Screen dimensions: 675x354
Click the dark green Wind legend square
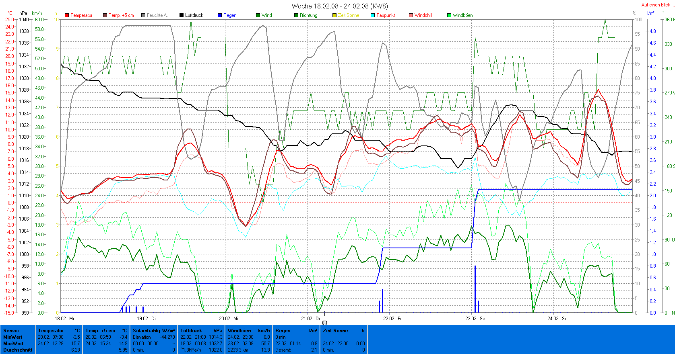pyautogui.click(x=258, y=15)
